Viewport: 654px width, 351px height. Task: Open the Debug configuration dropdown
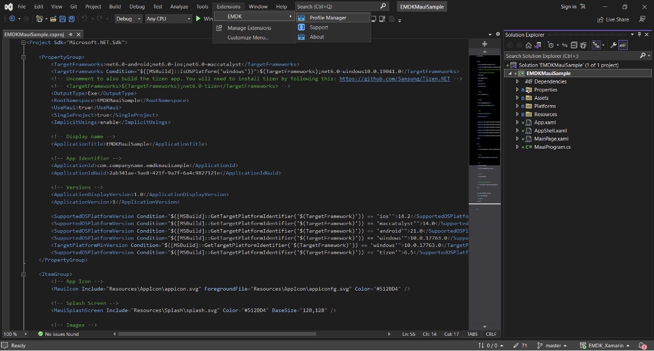click(128, 19)
